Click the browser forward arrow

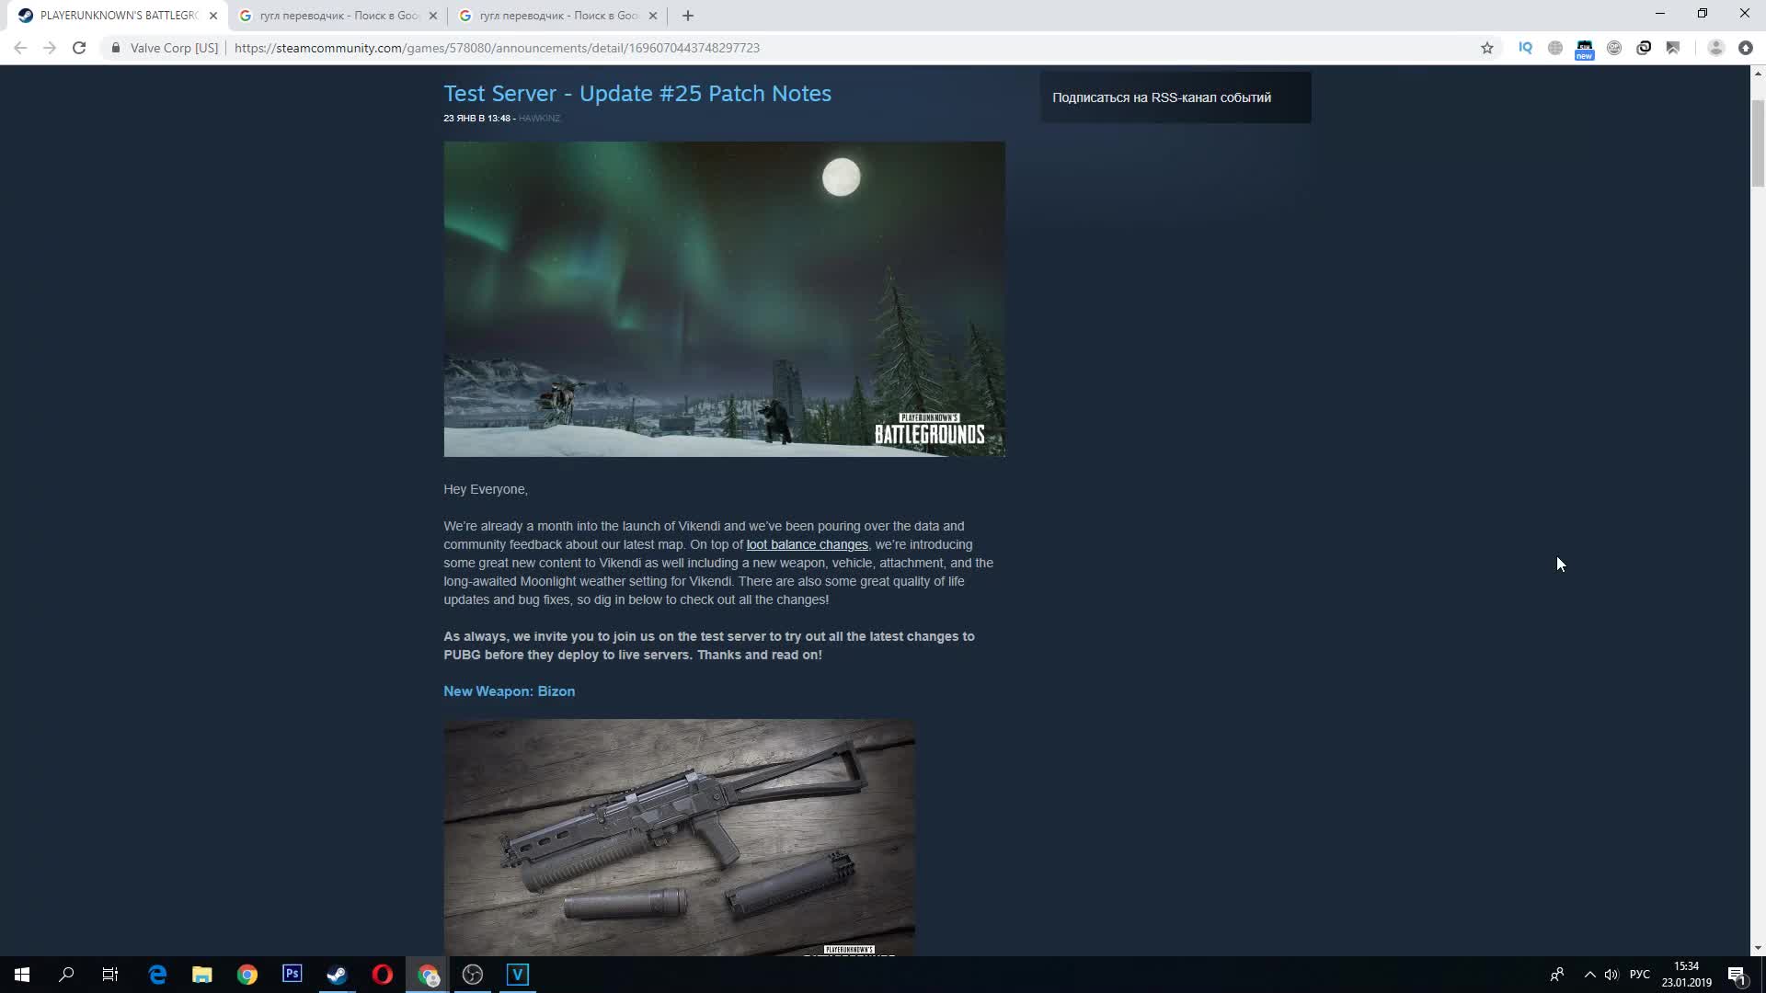tap(50, 48)
